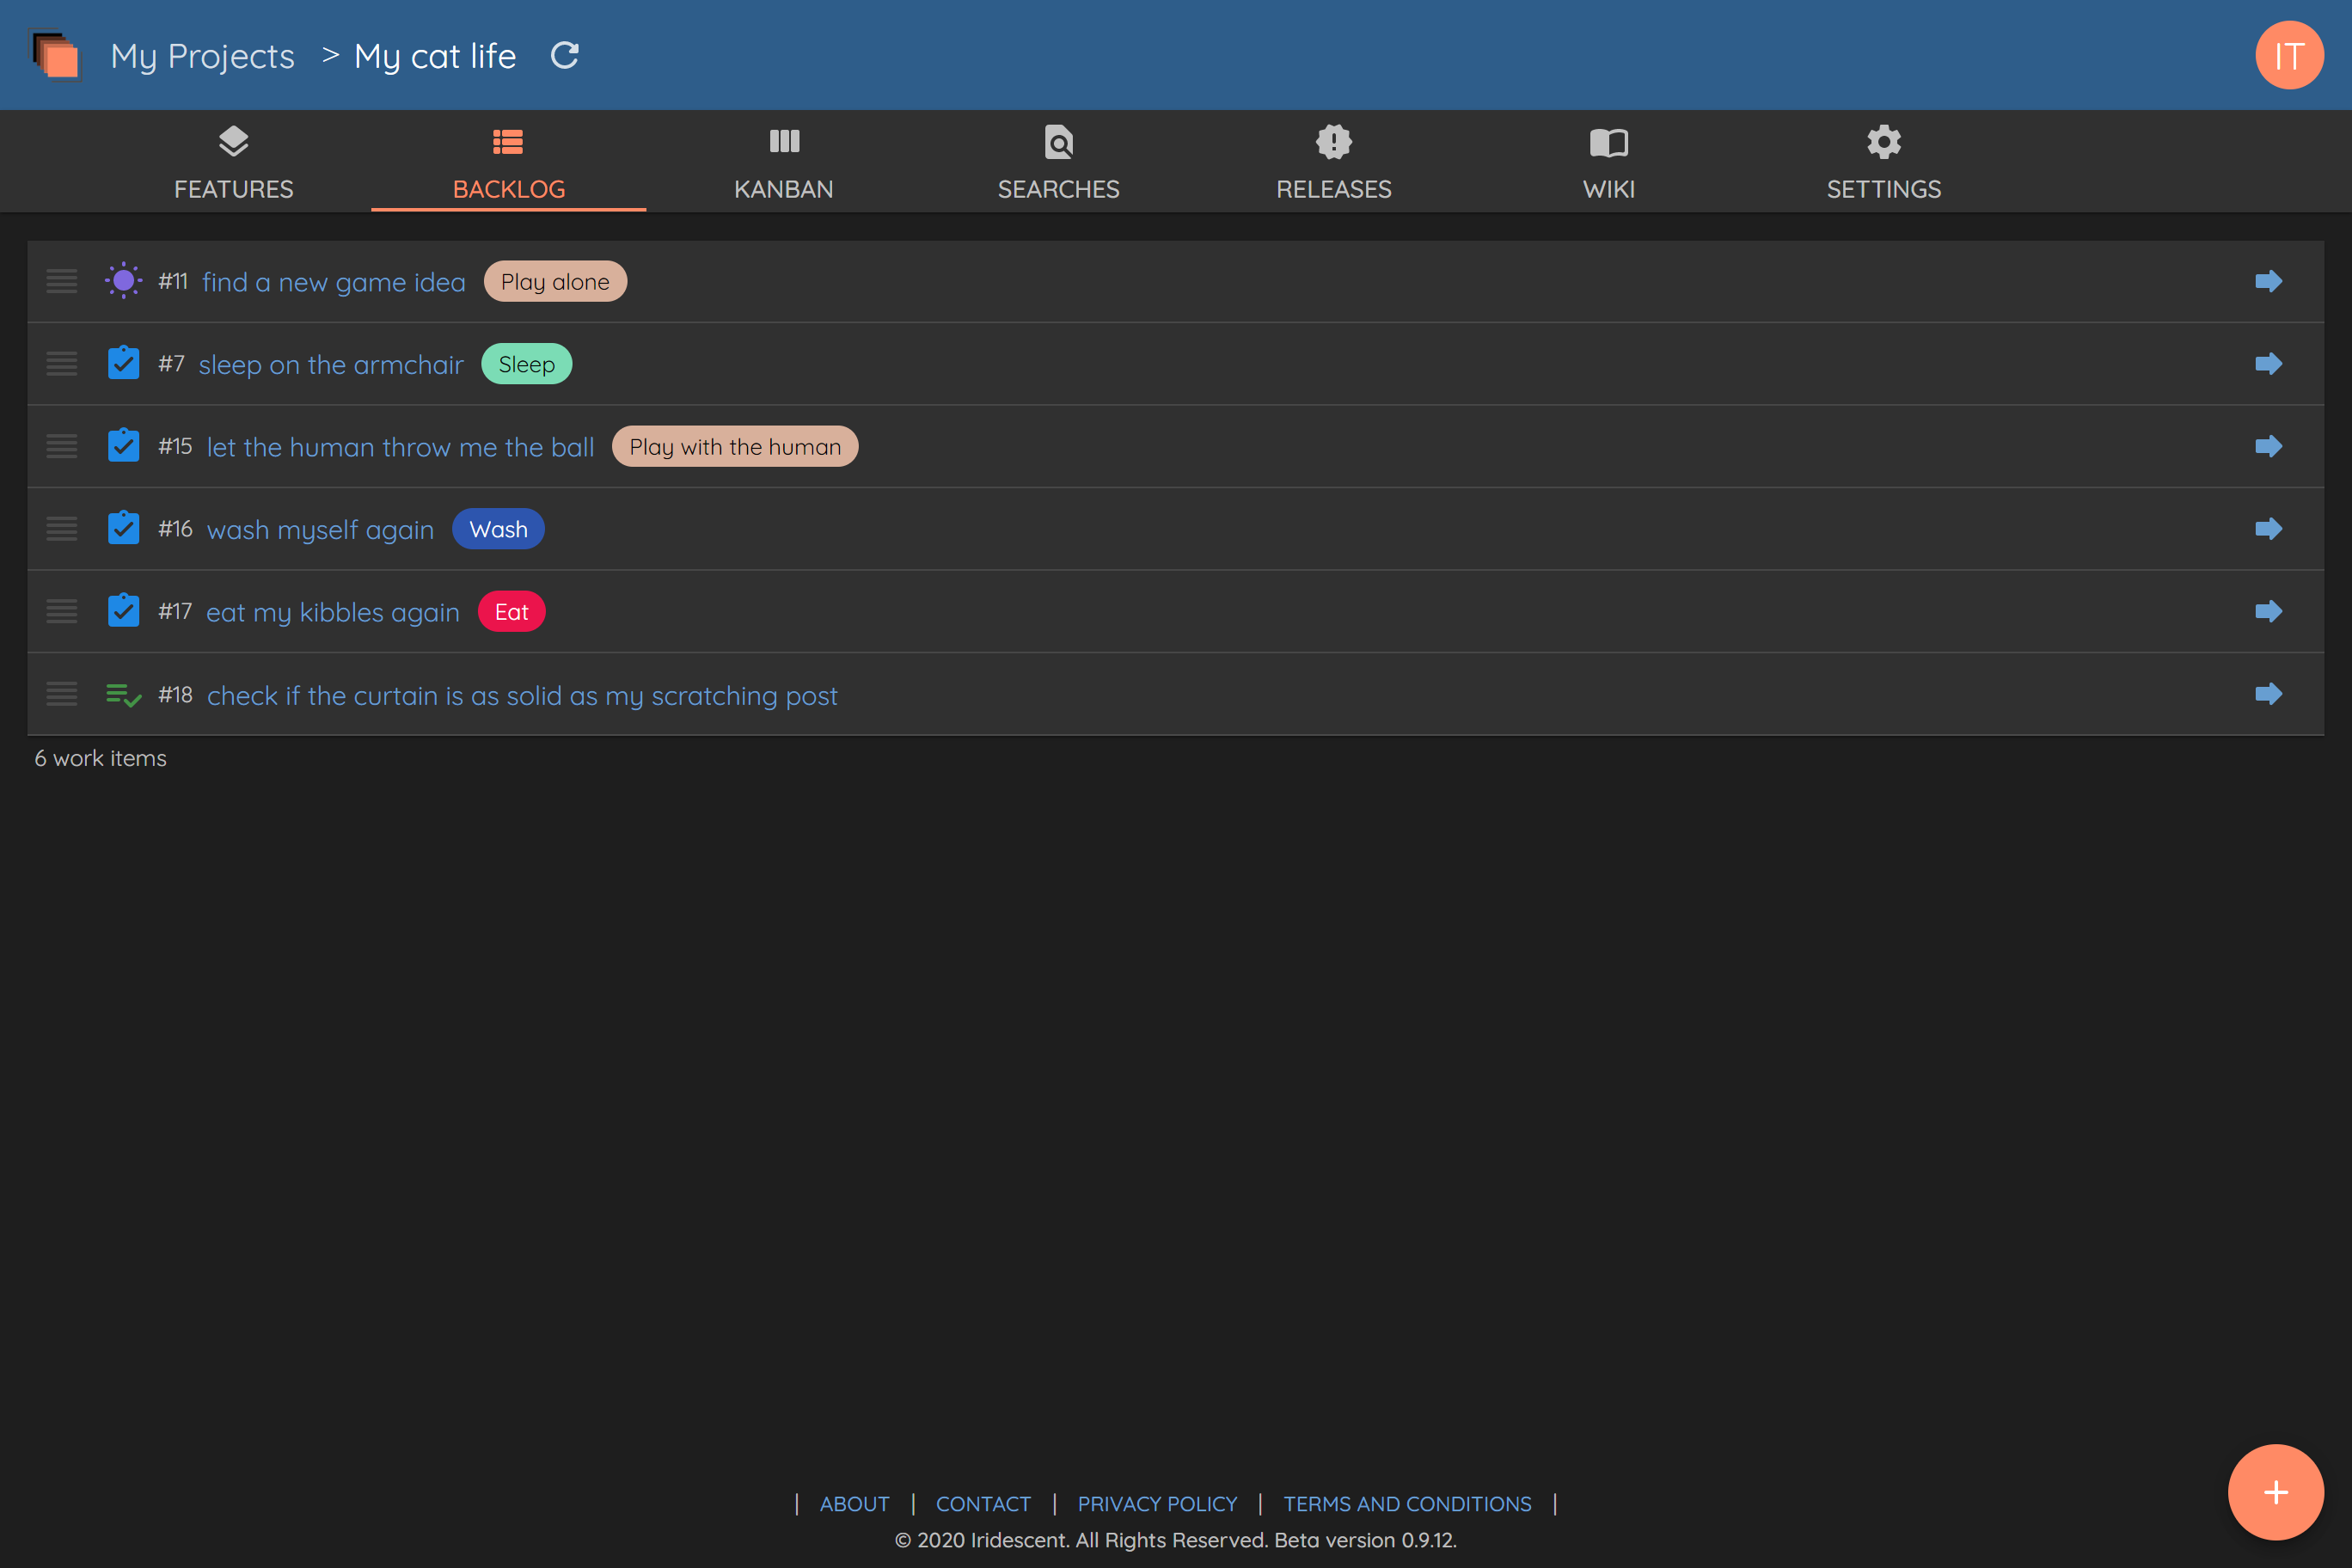Click the task checkbox icon on item #15

(123, 446)
